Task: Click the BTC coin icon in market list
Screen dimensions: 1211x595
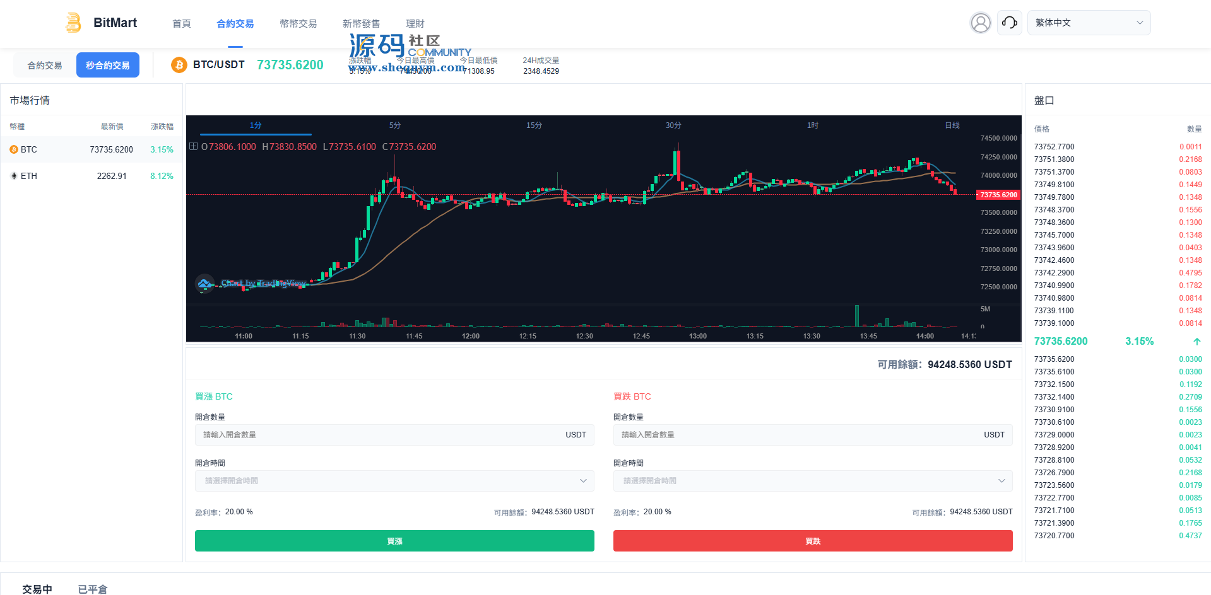Action: [14, 149]
